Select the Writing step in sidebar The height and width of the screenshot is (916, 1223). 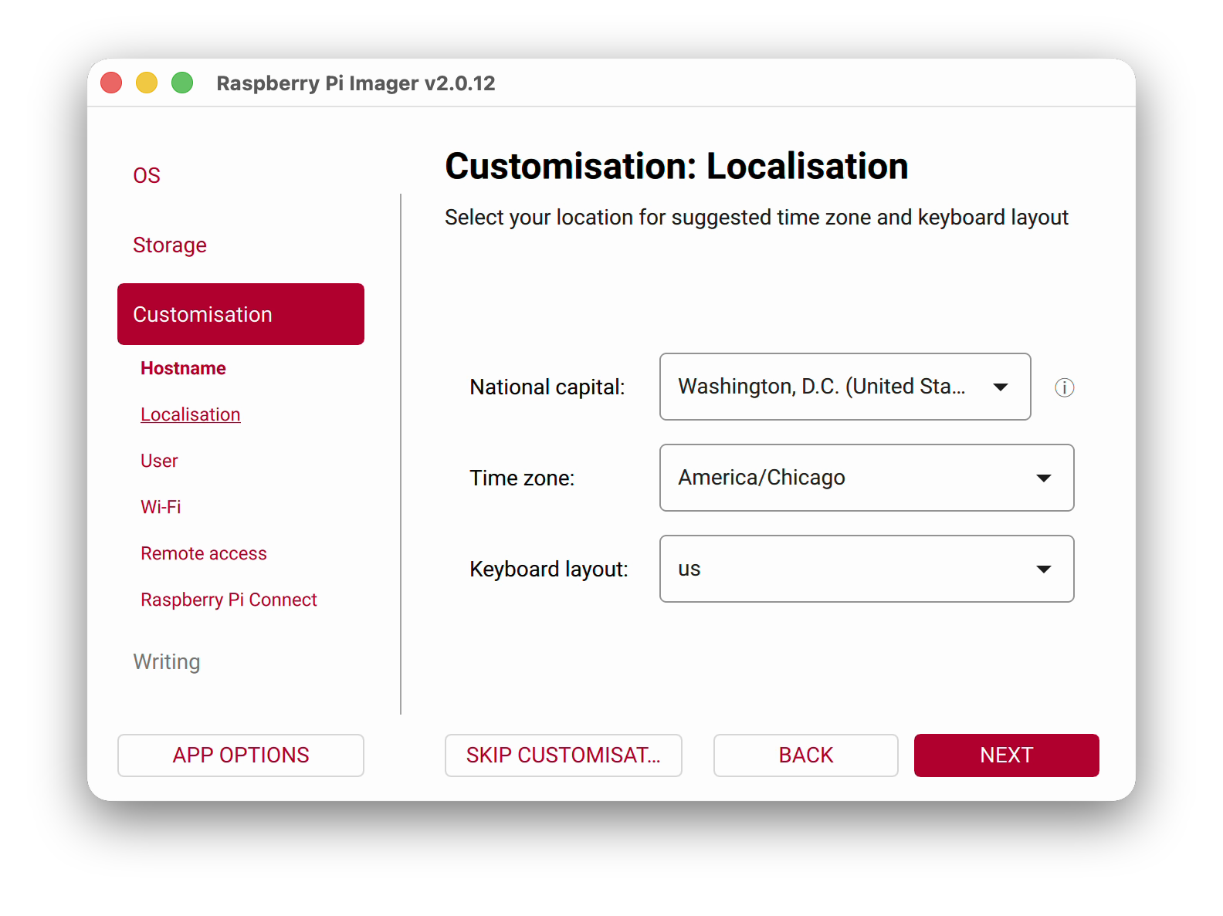[x=167, y=661]
